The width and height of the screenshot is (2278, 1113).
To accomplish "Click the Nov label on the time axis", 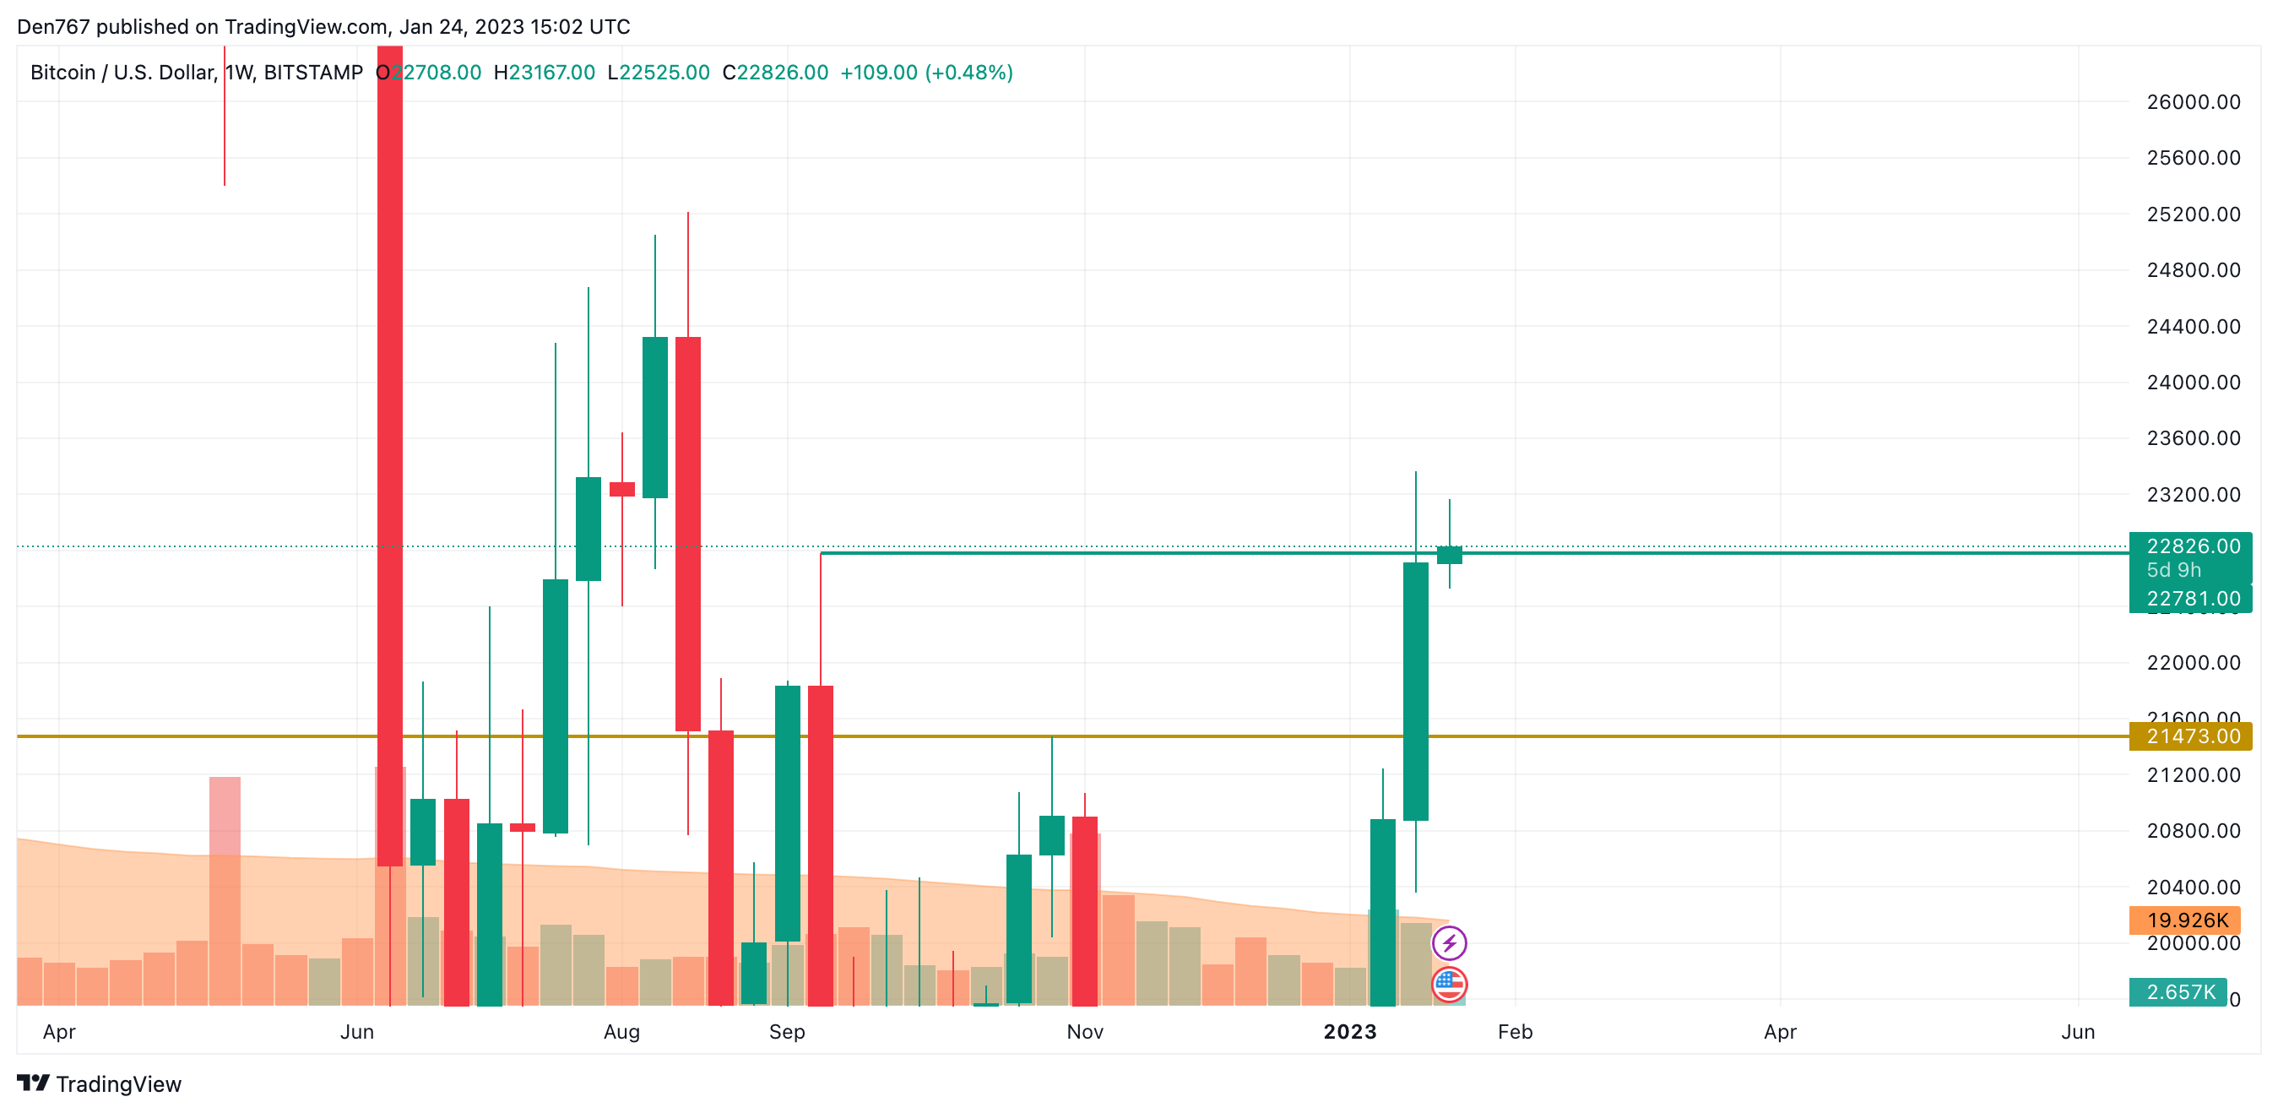I will click(x=1085, y=1032).
